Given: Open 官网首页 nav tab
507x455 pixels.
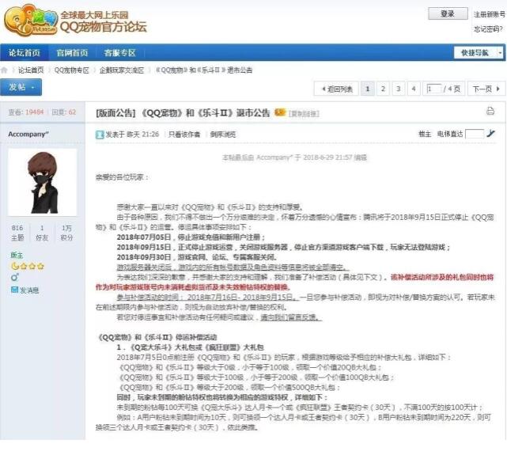Looking at the screenshot, I should (x=72, y=53).
